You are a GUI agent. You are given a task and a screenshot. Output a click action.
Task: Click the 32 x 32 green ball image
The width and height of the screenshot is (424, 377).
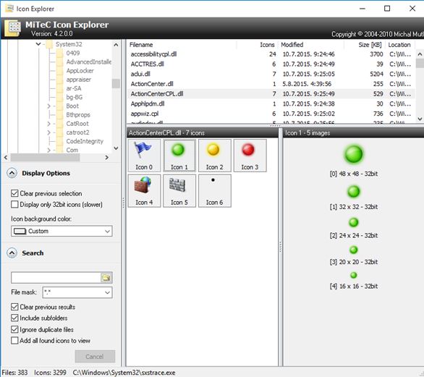tap(353, 192)
